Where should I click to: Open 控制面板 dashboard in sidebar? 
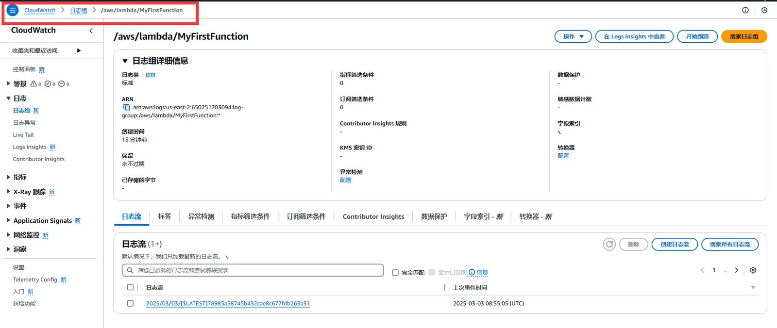tap(24, 69)
